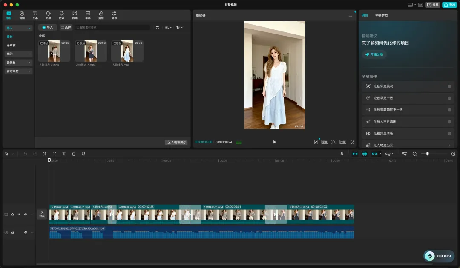Select 子草稿 in the left sidebar
460x268 pixels.
11,45
